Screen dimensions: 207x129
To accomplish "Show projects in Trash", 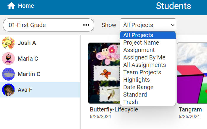I will (x=148, y=102).
